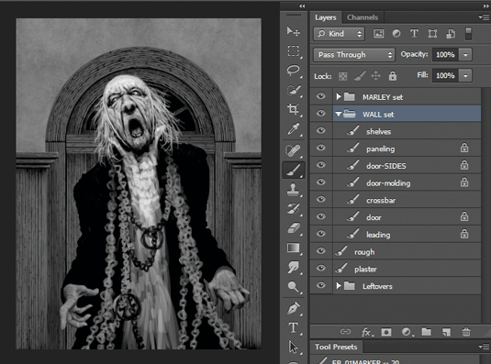Image resolution: width=491 pixels, height=364 pixels.
Task: Choose the Eraser tool
Action: [293, 228]
